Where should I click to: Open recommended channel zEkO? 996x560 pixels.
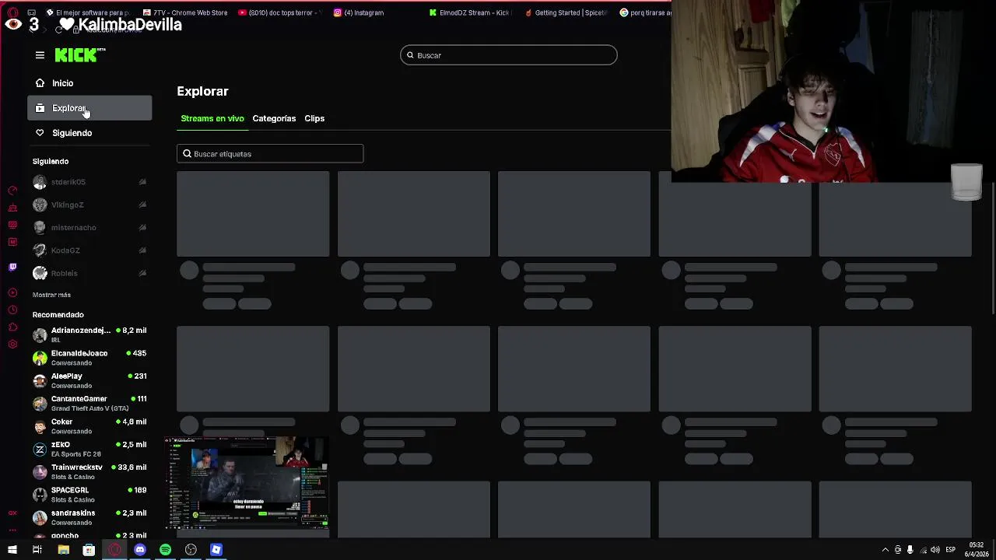click(x=89, y=449)
